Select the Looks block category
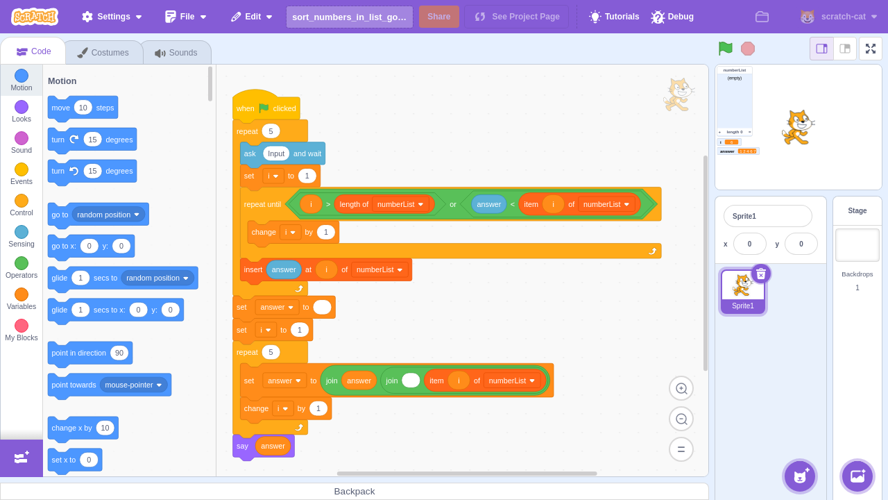Screen dimensions: 888x500 (22, 112)
